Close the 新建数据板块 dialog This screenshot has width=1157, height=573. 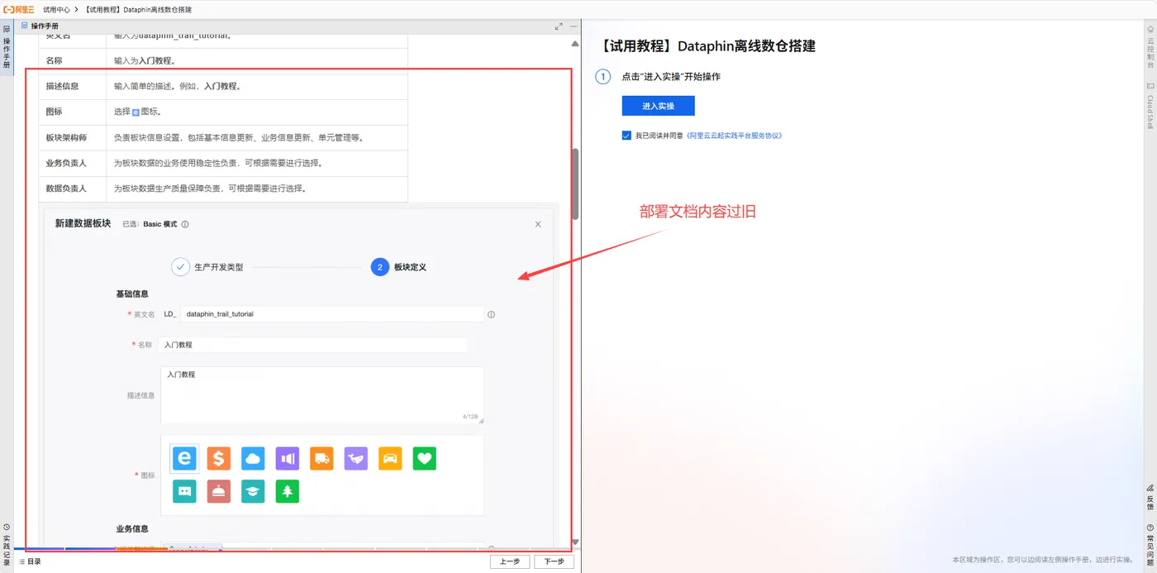(x=538, y=224)
